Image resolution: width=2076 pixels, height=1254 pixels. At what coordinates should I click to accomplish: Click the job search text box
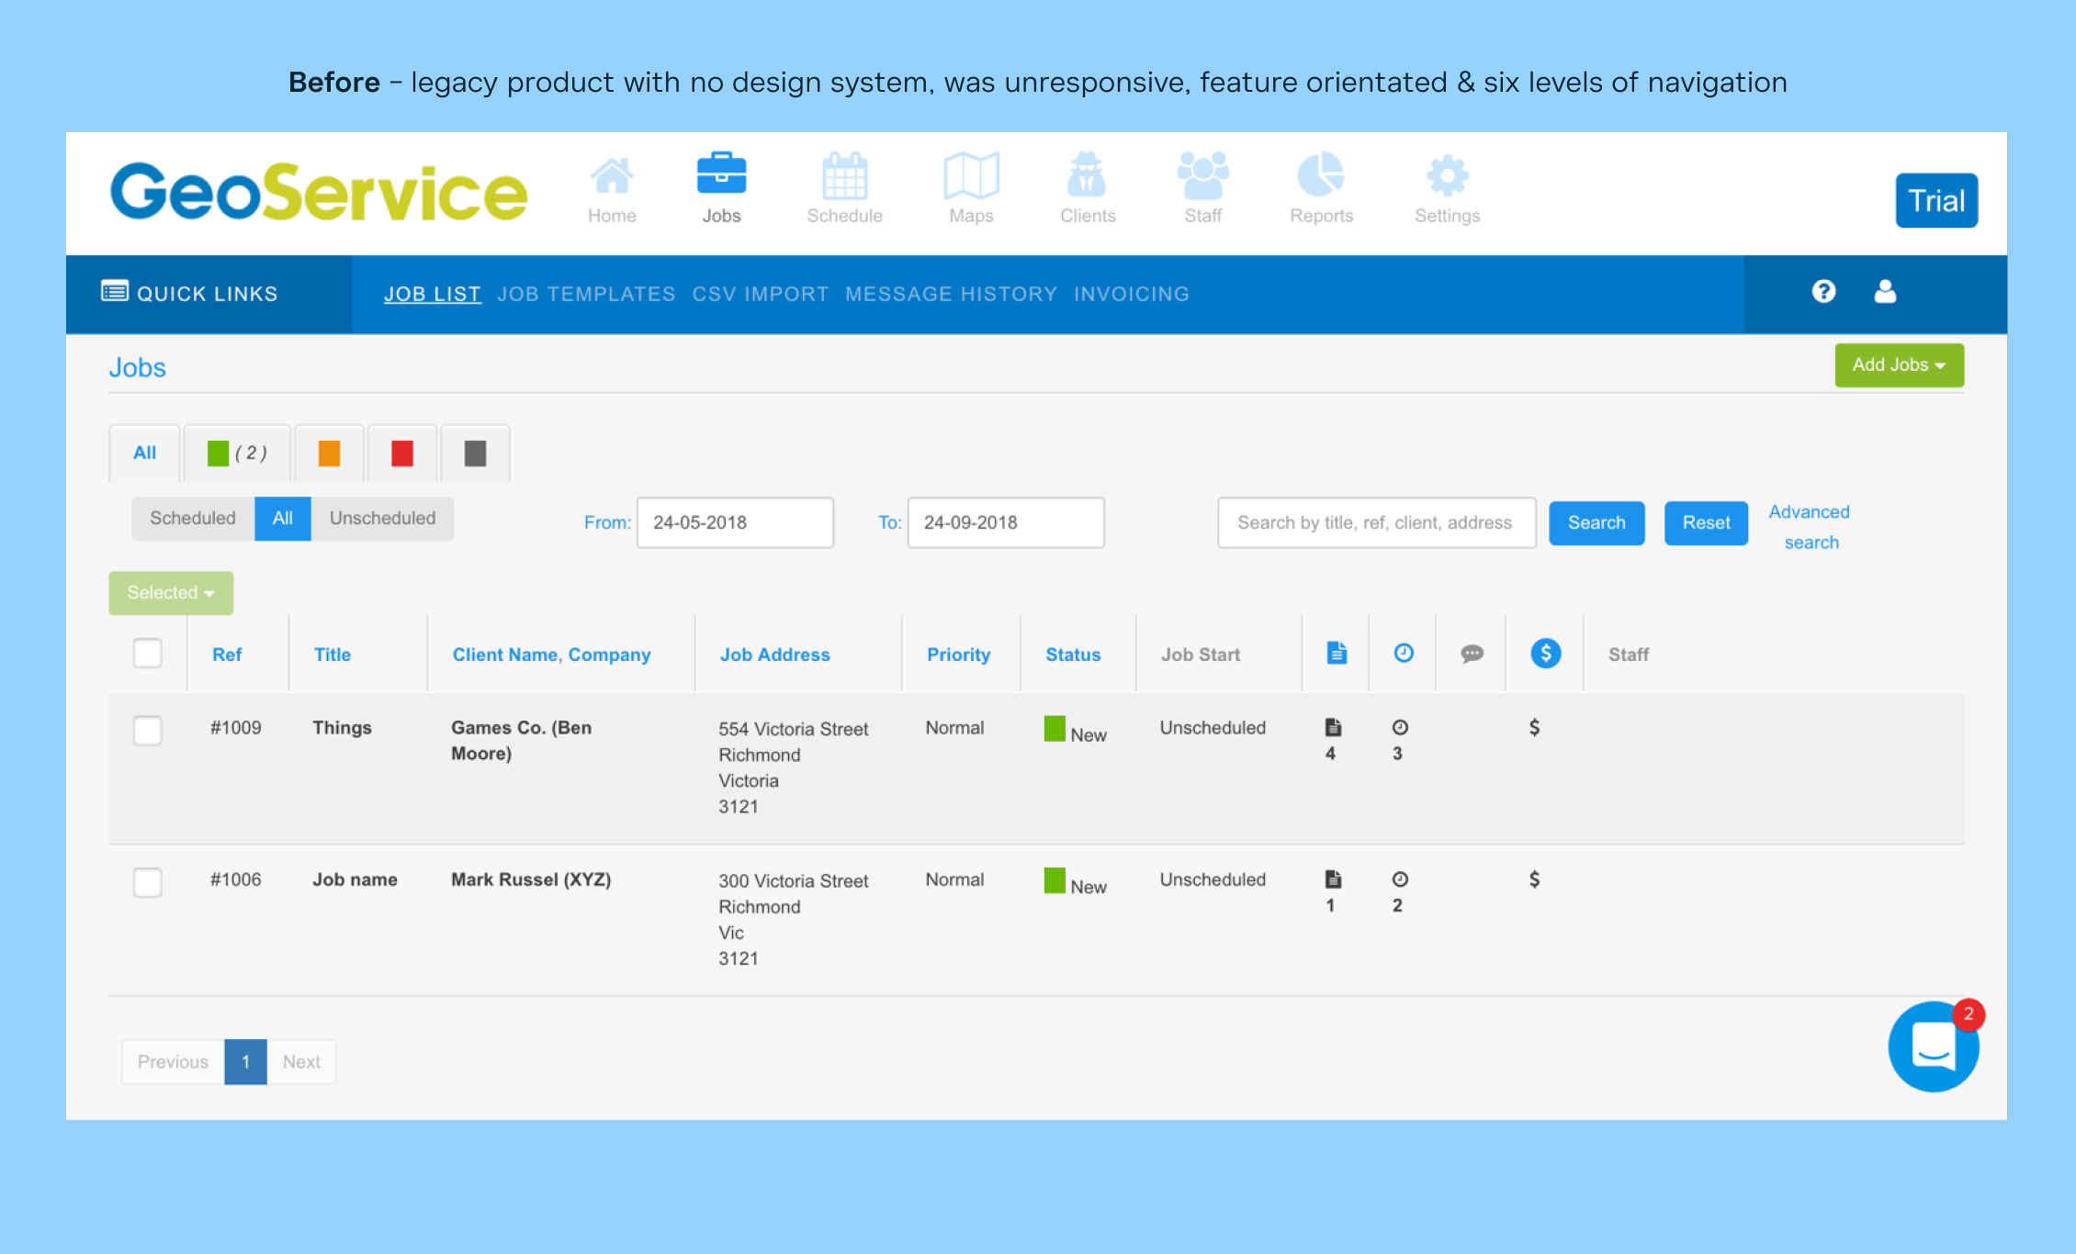pos(1376,523)
